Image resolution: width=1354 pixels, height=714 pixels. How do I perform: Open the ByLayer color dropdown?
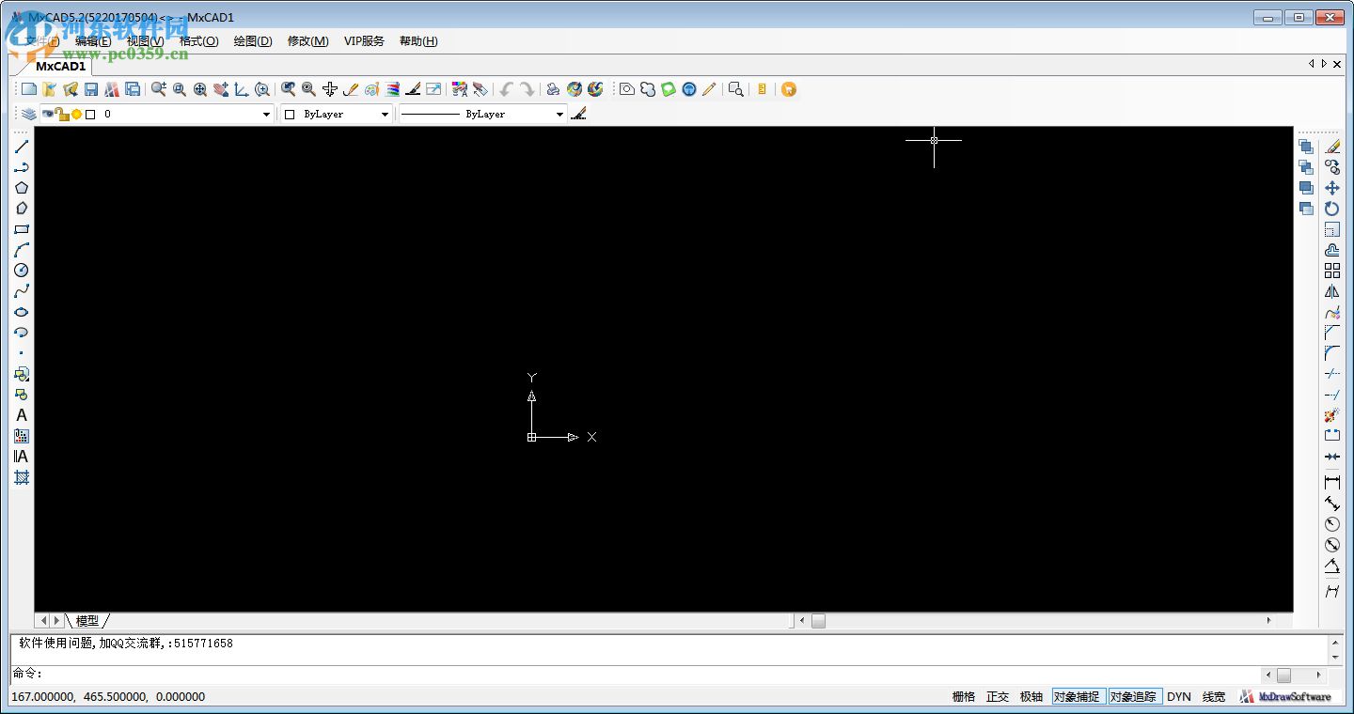click(x=385, y=114)
